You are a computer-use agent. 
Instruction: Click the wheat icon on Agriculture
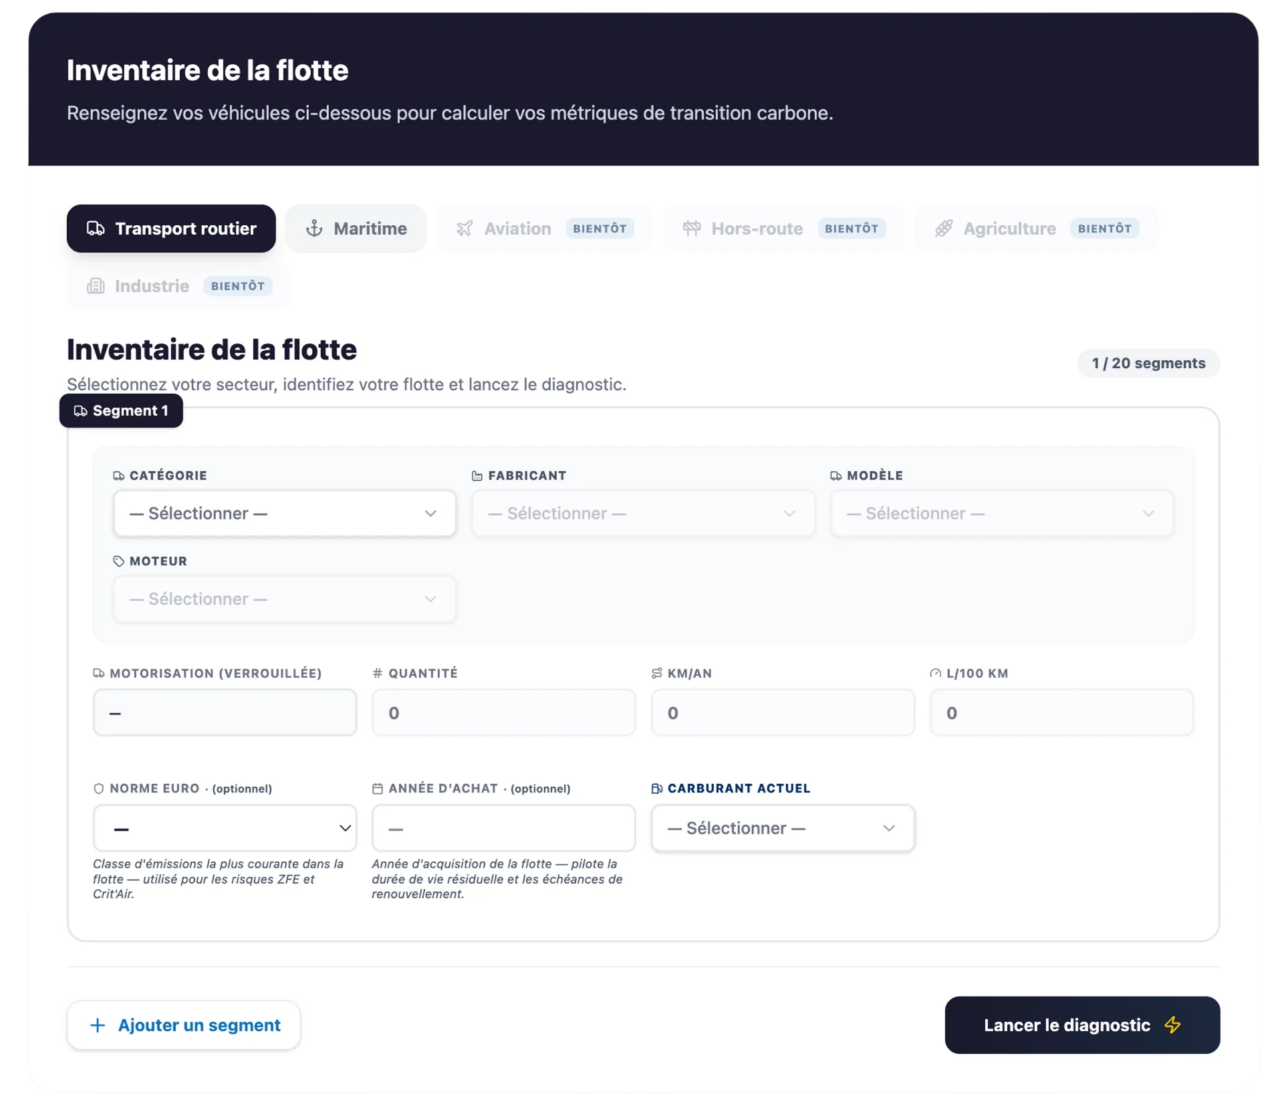[943, 229]
